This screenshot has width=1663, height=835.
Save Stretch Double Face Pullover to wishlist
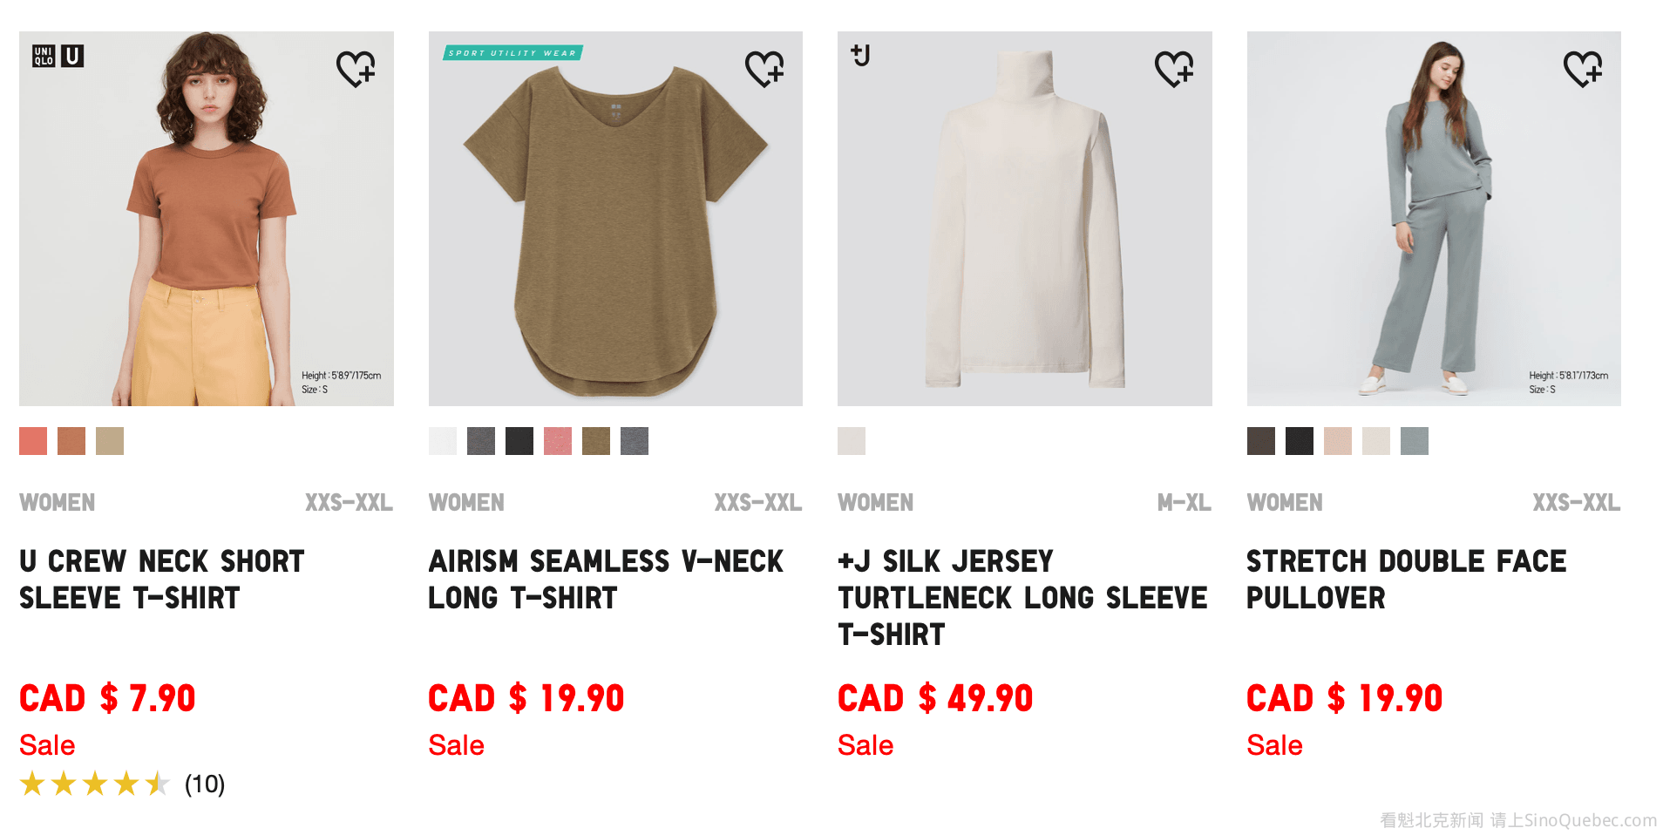coord(1582,69)
